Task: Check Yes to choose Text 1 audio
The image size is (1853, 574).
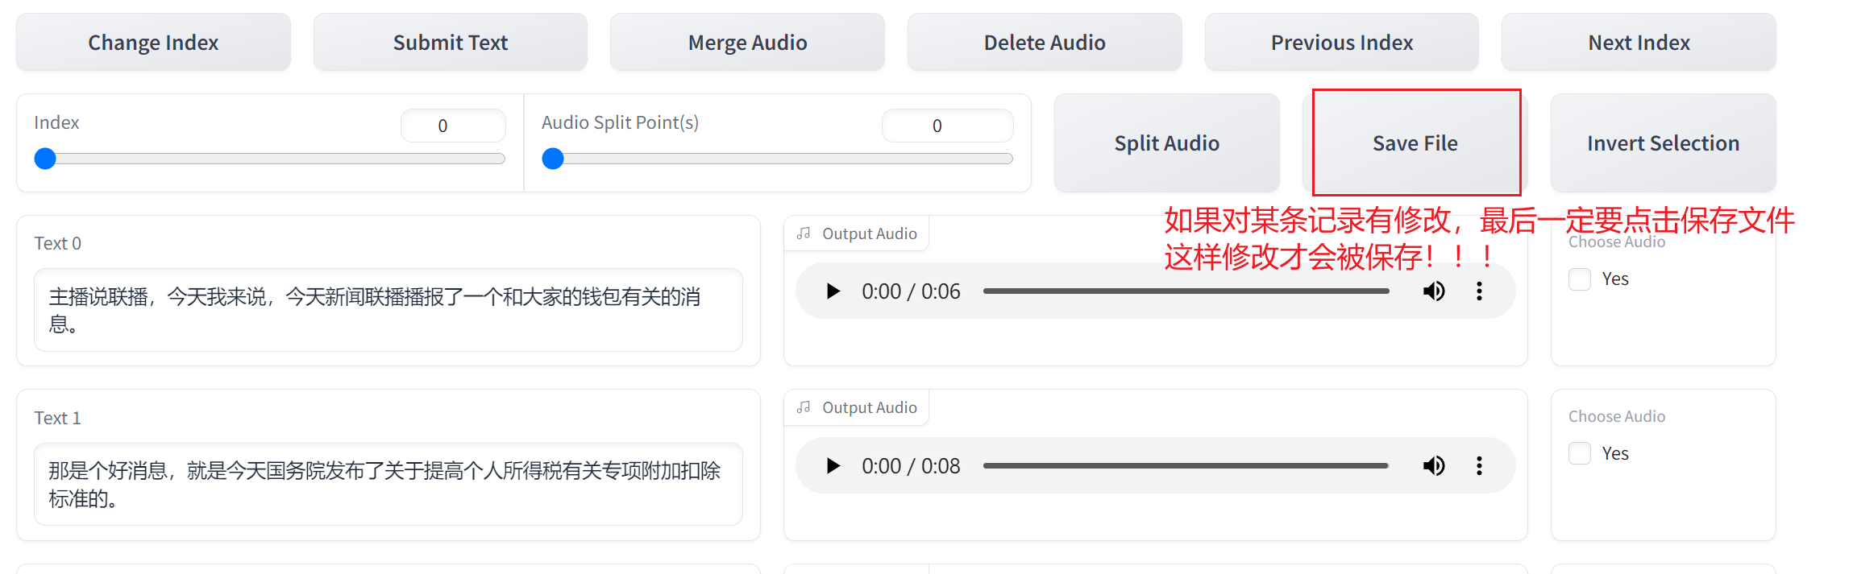Action: [x=1580, y=453]
